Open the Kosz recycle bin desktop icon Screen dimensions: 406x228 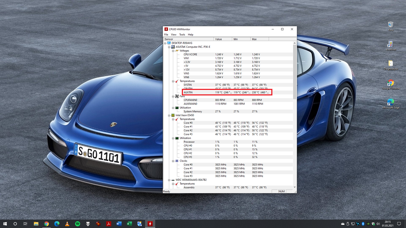(x=390, y=26)
